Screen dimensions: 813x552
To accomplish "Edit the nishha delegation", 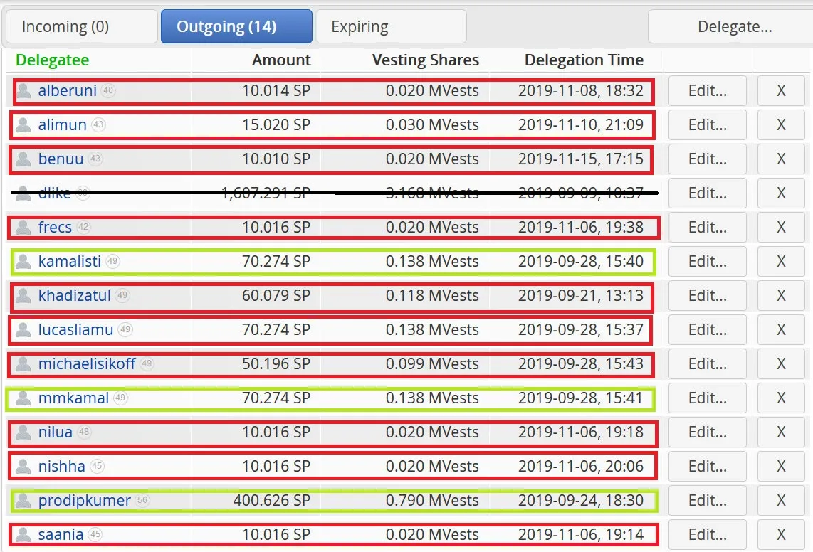I will (x=707, y=467).
